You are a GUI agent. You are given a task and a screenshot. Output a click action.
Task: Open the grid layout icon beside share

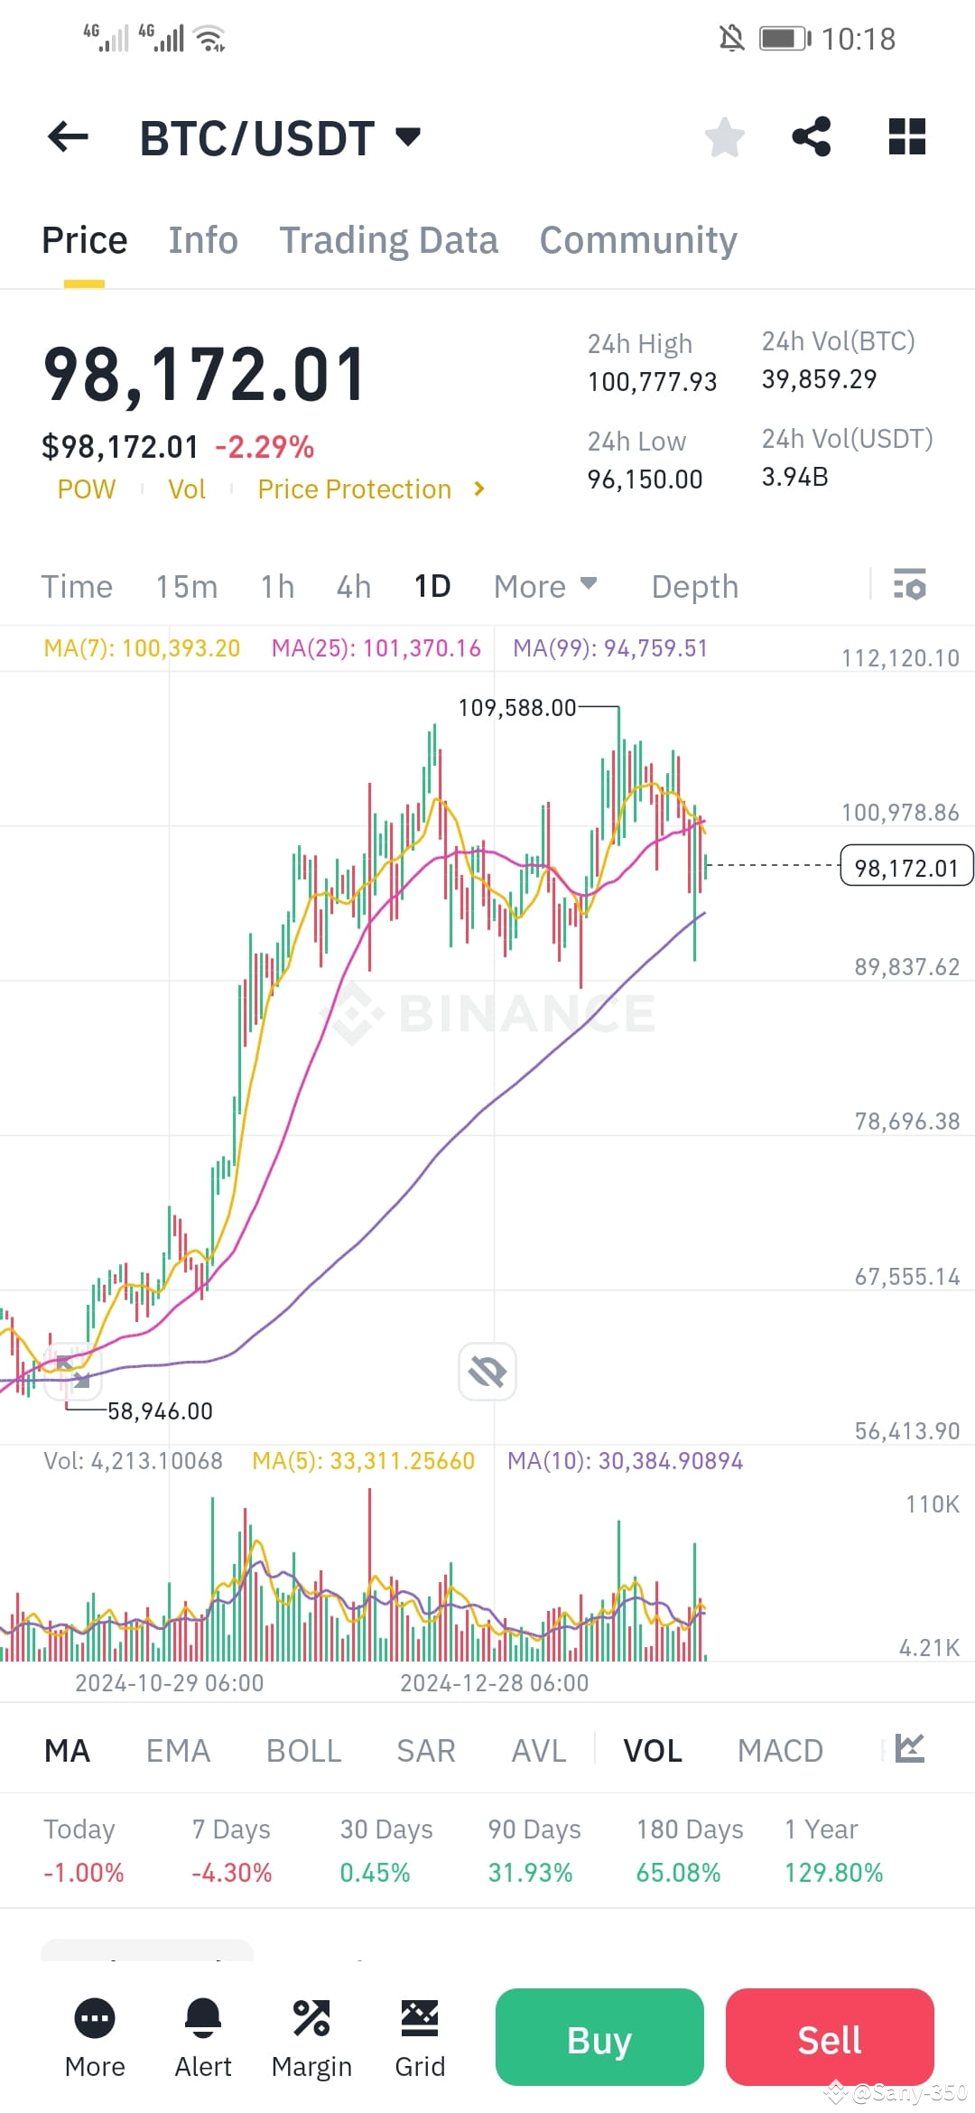[906, 136]
